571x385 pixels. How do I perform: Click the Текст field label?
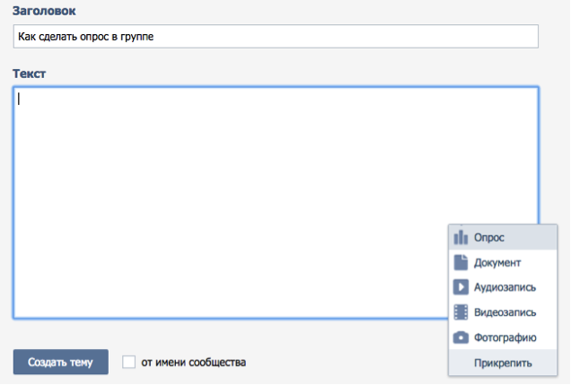[29, 74]
